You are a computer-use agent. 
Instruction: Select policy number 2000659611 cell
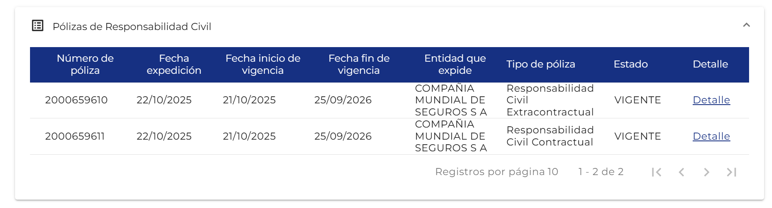75,136
